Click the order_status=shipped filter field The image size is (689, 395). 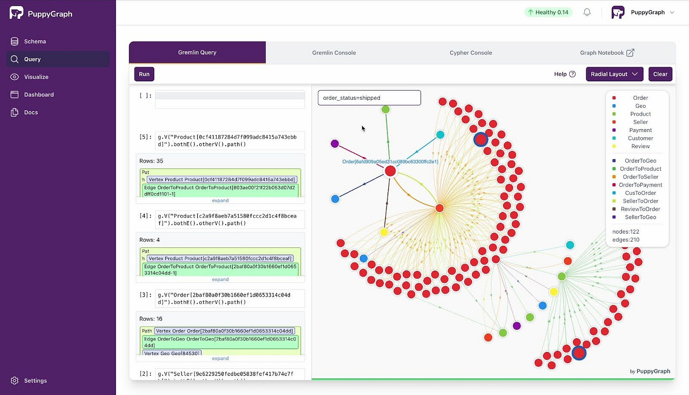click(369, 98)
